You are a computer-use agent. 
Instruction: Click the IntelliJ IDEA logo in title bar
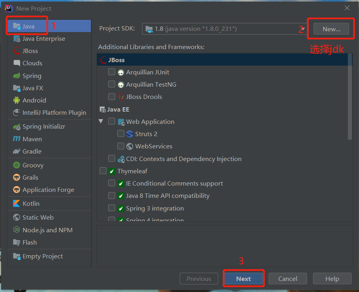[x=8, y=8]
